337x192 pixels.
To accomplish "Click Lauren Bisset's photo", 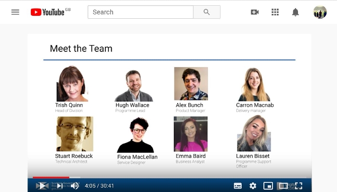I will [x=254, y=133].
